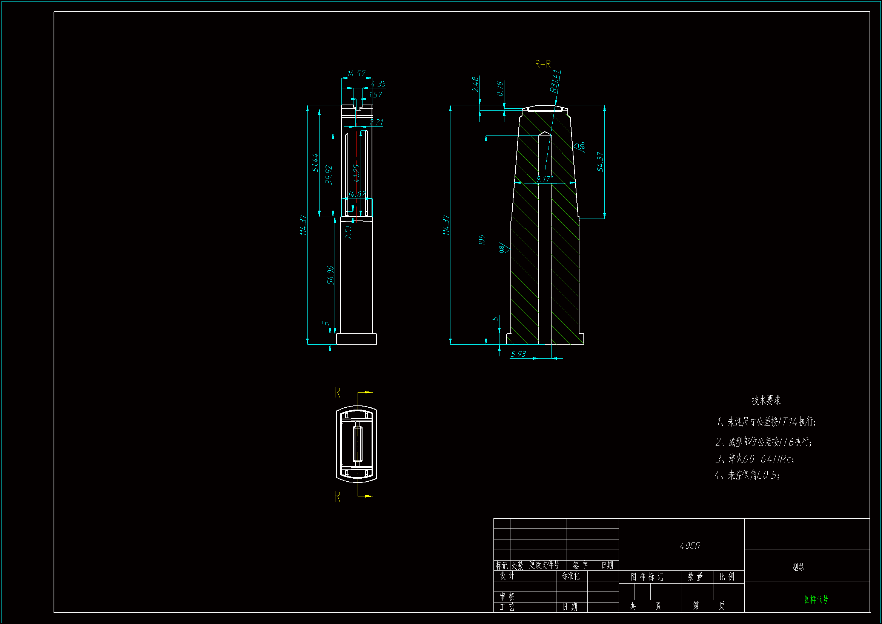
Task: Click the R31.41 radius dimension
Action: click(x=555, y=82)
